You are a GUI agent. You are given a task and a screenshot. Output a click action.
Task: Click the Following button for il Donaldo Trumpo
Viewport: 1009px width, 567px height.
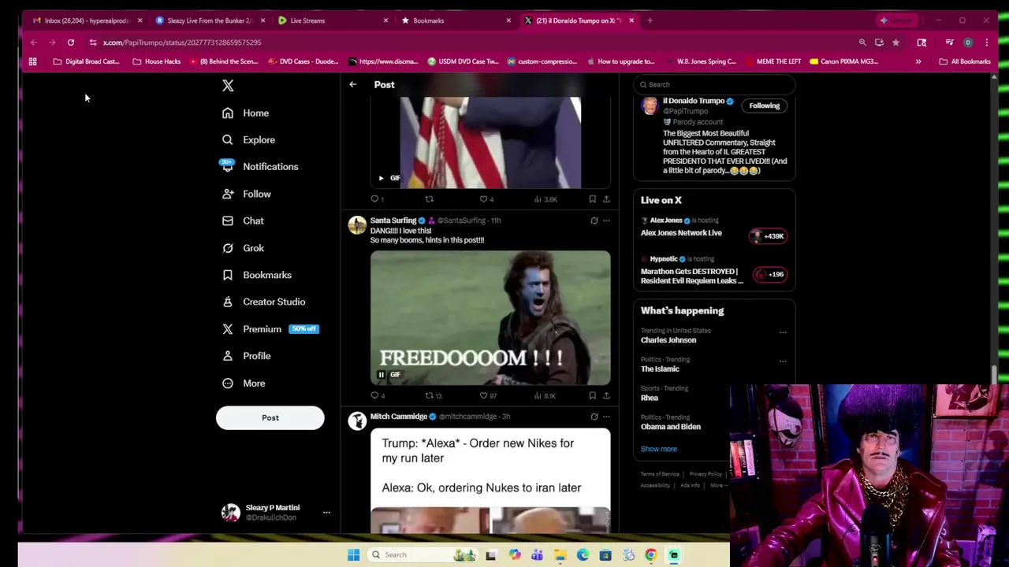click(x=765, y=106)
